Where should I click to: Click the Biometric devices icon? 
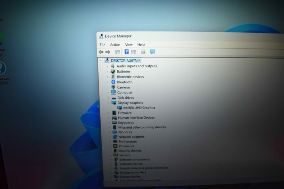(113, 77)
